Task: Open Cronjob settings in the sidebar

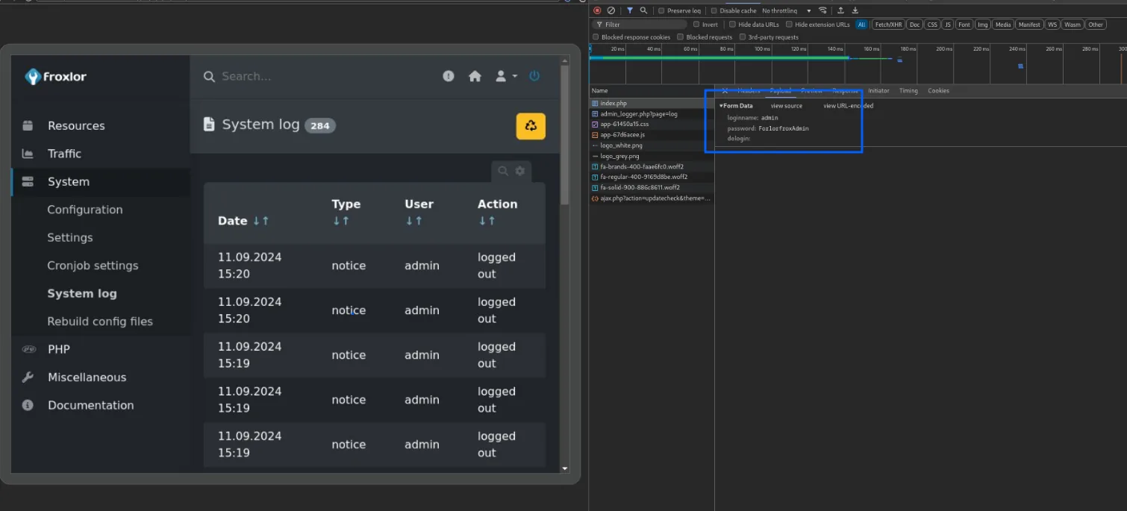Action: point(93,266)
